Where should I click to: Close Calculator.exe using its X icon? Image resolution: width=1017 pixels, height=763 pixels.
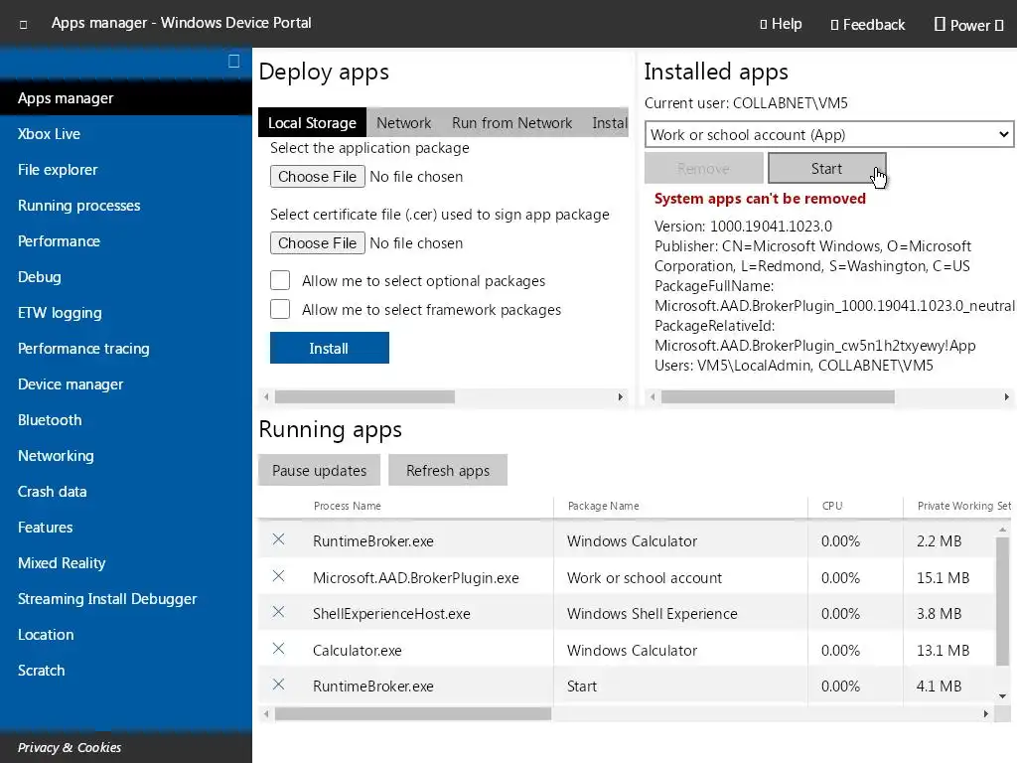[x=278, y=649]
